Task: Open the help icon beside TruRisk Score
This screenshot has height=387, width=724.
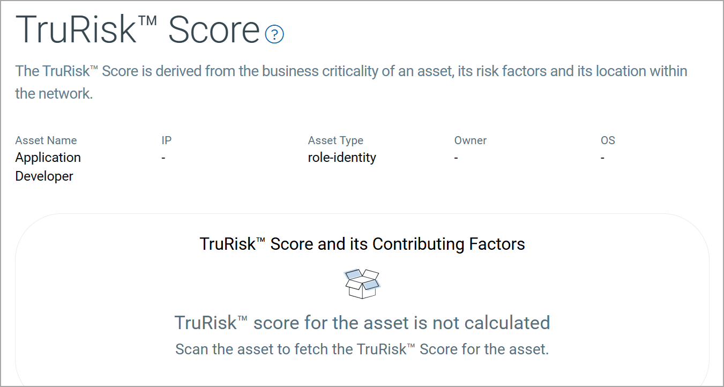Action: coord(274,34)
